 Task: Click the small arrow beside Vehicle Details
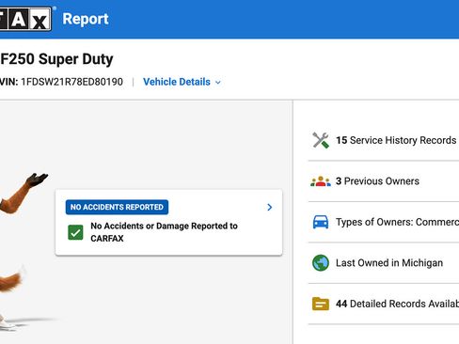click(218, 83)
